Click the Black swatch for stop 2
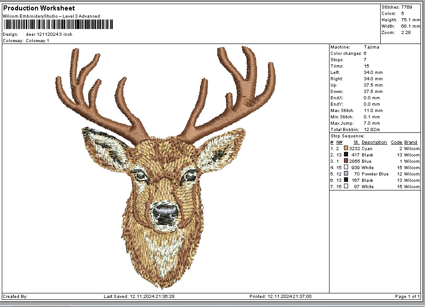The height and width of the screenshot is (307, 425). (x=346, y=155)
